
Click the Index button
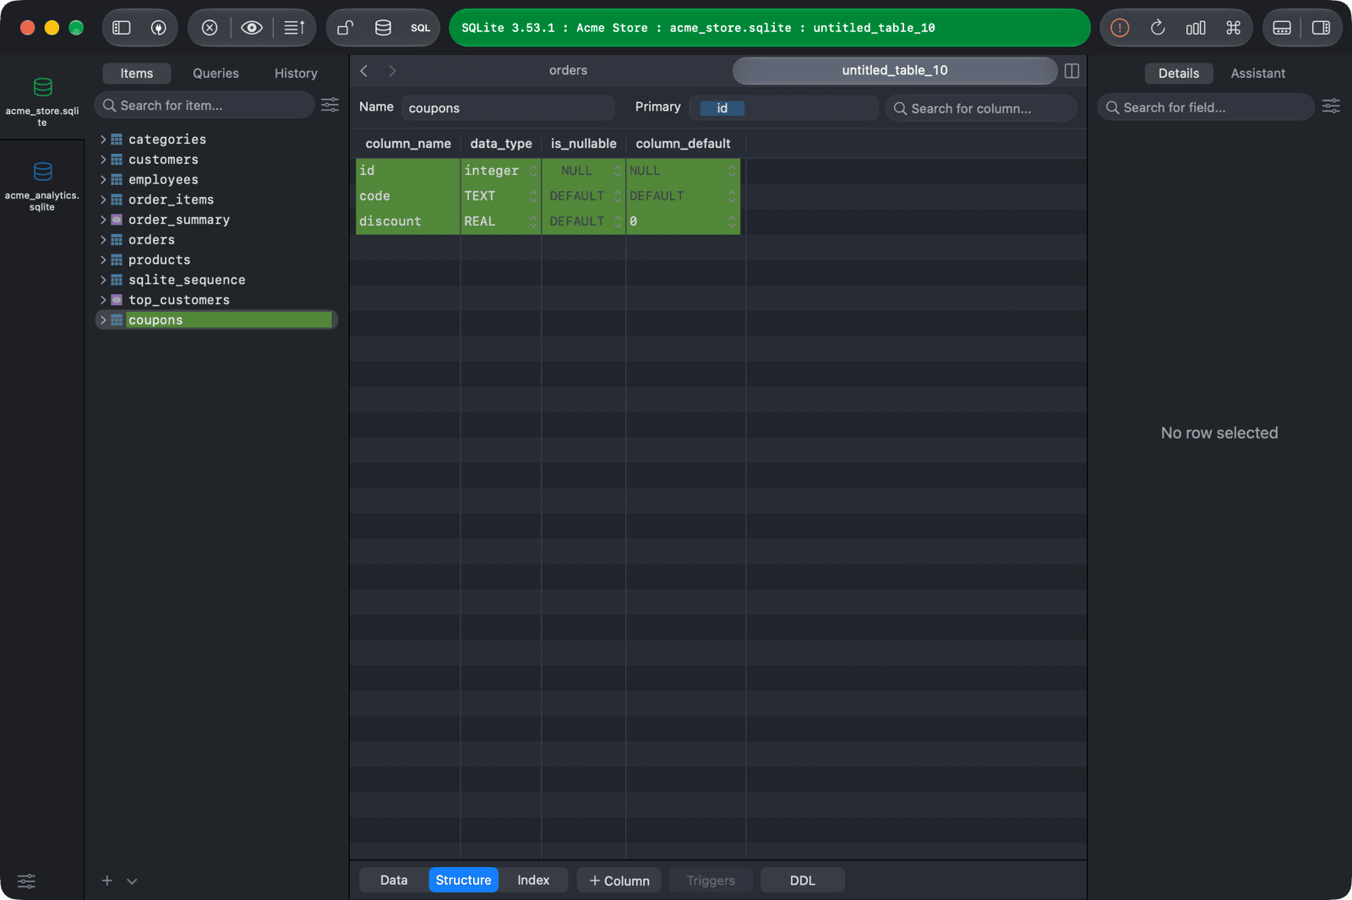pos(533,880)
